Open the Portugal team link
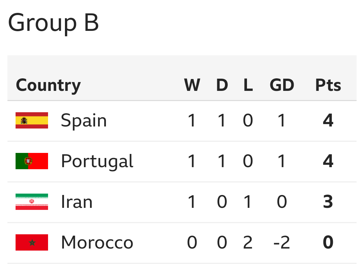This screenshot has height=276, width=363. pyautogui.click(x=97, y=161)
